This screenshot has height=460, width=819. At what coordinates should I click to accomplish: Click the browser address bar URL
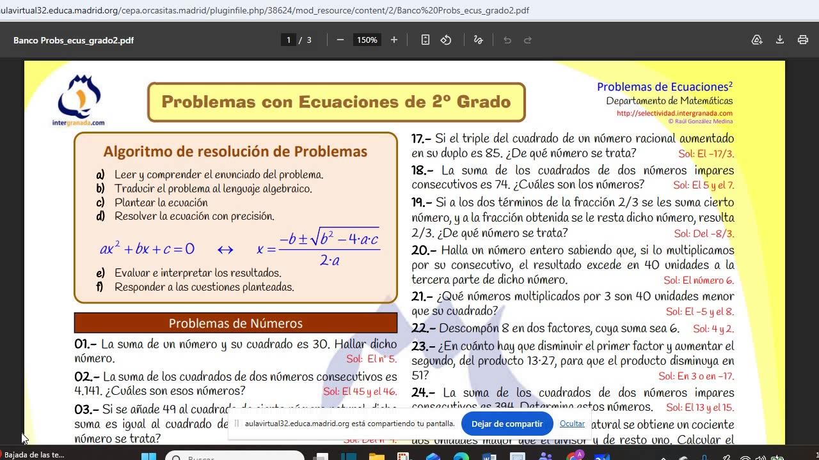coord(265,10)
